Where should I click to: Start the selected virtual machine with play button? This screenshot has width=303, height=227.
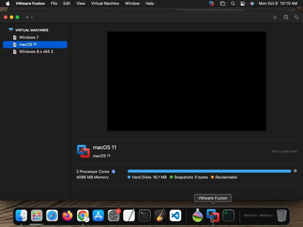[275, 17]
